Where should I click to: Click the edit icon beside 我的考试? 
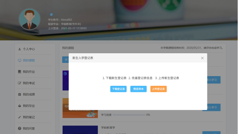tap(19, 83)
